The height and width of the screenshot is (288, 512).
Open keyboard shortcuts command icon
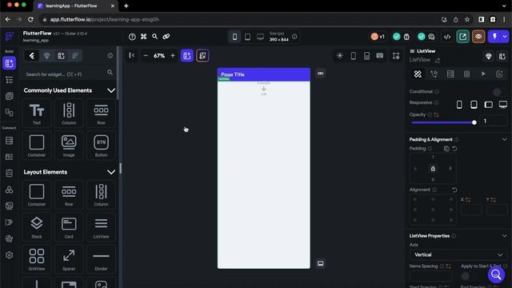144,37
